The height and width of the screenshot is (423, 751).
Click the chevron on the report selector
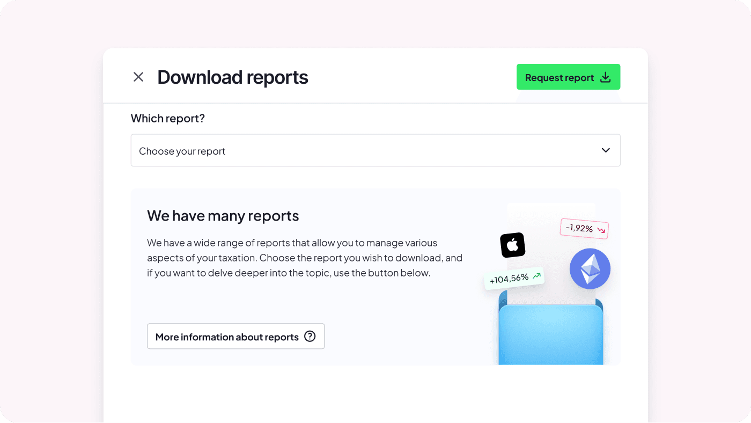[605, 150]
